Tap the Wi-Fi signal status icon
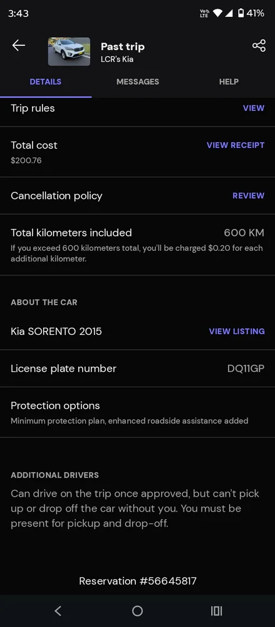275x627 pixels. point(217,13)
